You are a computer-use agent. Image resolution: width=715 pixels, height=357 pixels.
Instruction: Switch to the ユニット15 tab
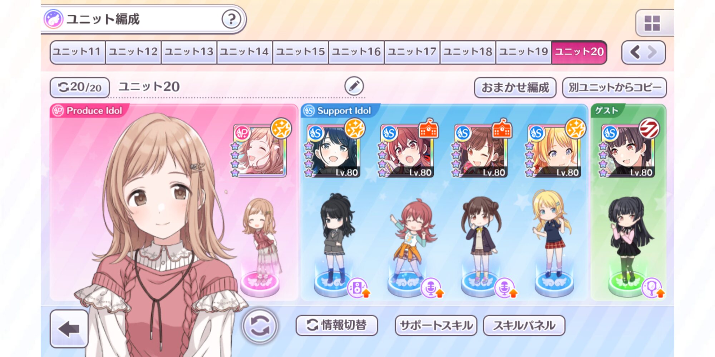coord(300,52)
